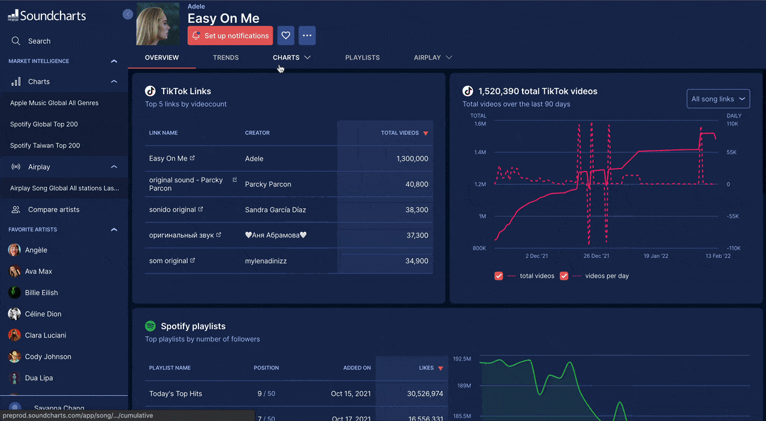Uncheck the videos per day checkbox
The width and height of the screenshot is (766, 421).
[564, 276]
